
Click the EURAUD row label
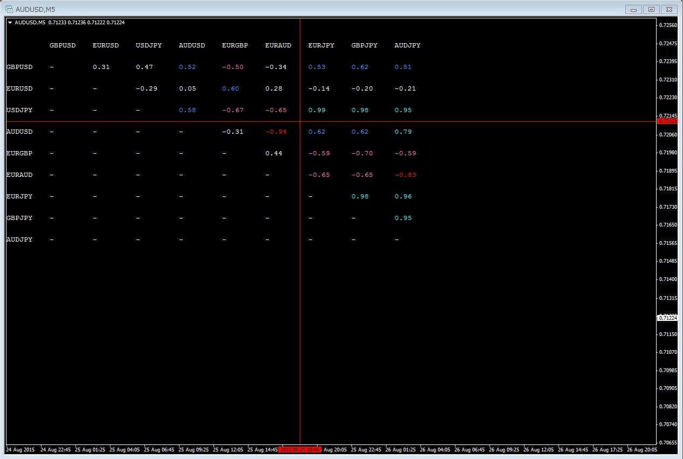19,175
